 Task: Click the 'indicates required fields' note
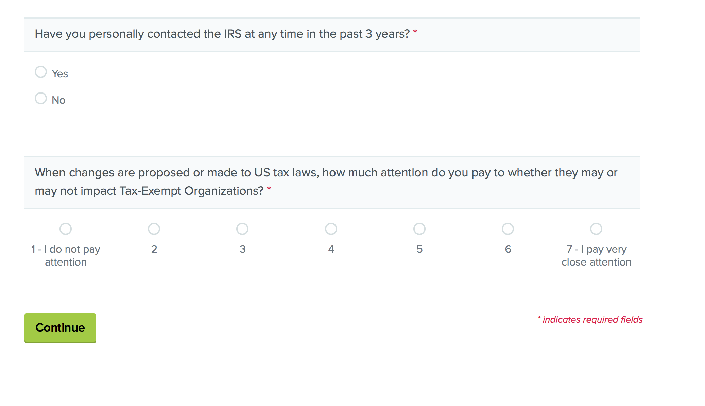pyautogui.click(x=592, y=320)
